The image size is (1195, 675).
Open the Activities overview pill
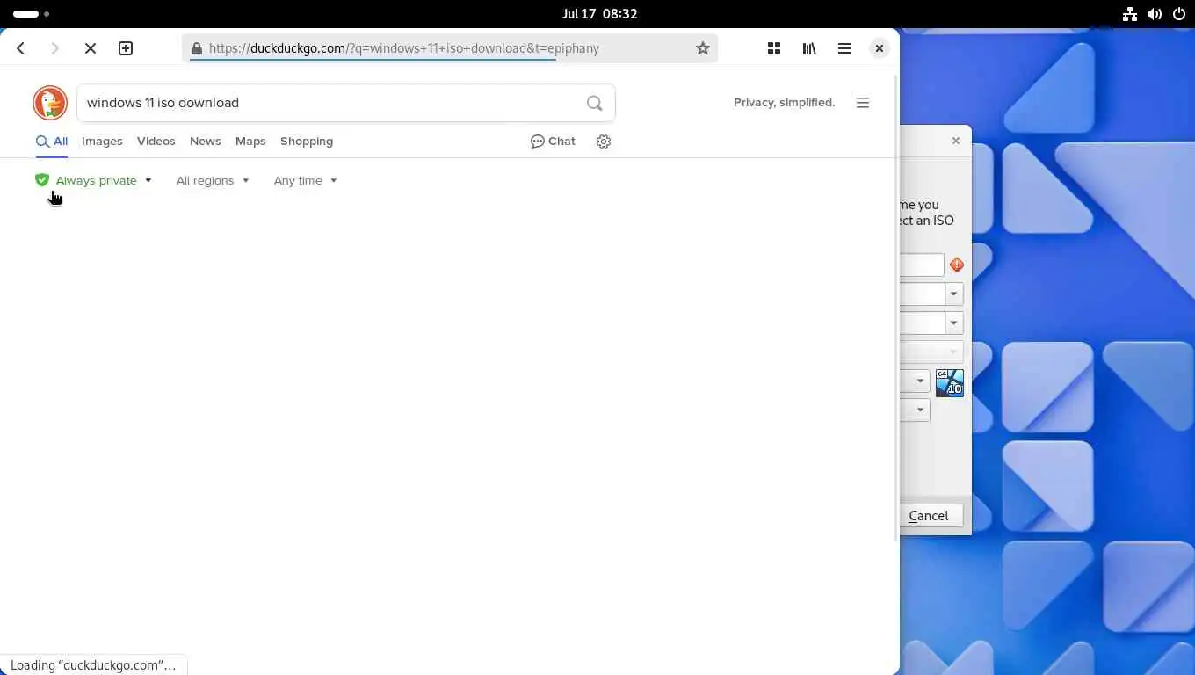pos(32,14)
